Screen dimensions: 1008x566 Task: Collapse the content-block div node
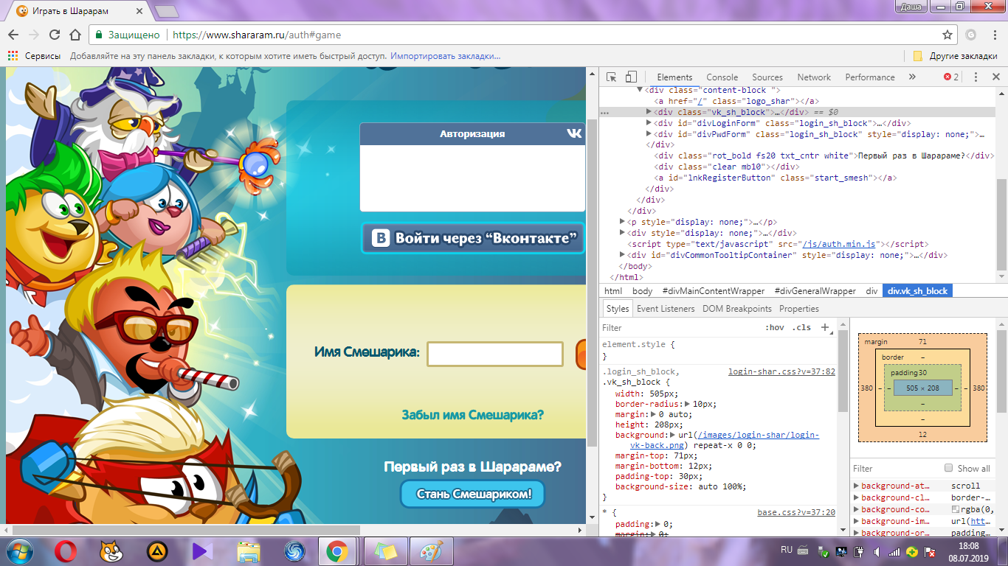tap(640, 90)
